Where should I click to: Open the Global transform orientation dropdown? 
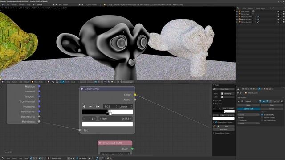tap(74, 82)
